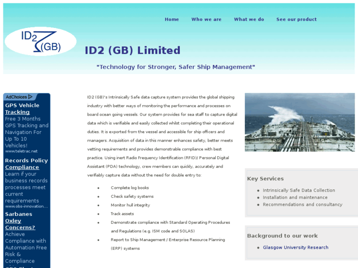This screenshot has height=268, width=358.
Task: Click the Demonstrate compliance with Standard Operating Procedures bullet
Action: pos(170,227)
